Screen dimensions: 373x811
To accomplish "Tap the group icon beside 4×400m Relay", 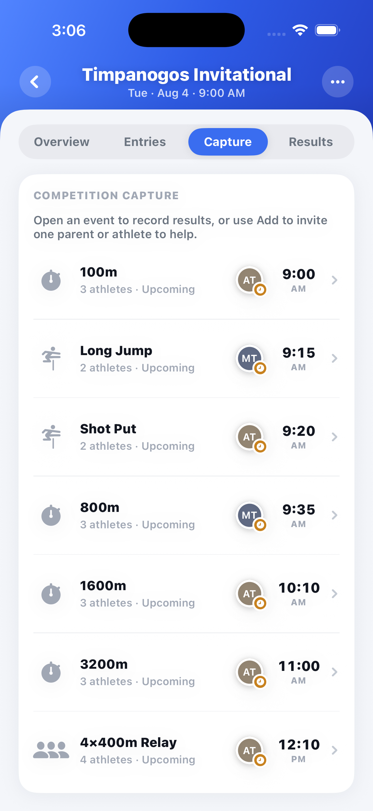I will click(51, 750).
